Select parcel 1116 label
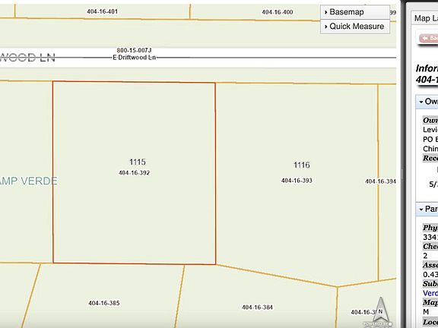 point(302,165)
